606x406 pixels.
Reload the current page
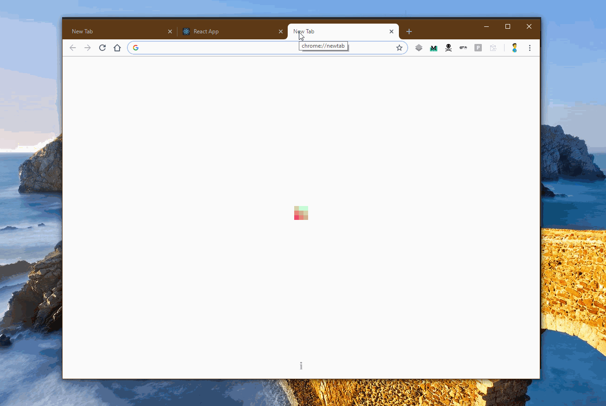coord(102,47)
